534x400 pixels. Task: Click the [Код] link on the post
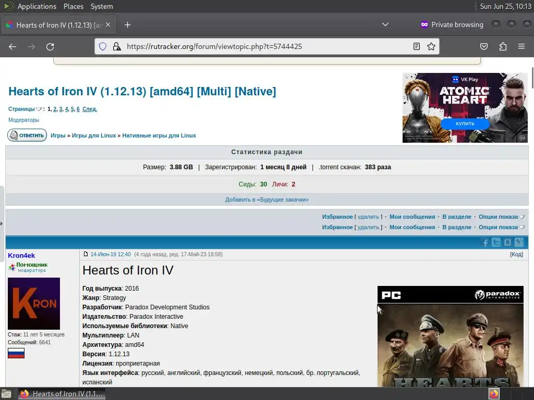click(x=516, y=254)
